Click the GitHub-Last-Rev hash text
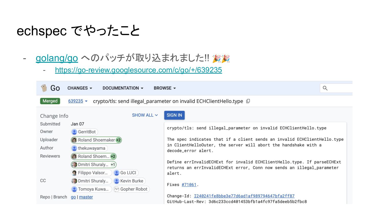The width and height of the screenshot is (384, 216). coord(258,202)
